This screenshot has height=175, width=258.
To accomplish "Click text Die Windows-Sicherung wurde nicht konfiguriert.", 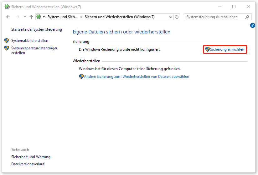I will click(x=120, y=49).
